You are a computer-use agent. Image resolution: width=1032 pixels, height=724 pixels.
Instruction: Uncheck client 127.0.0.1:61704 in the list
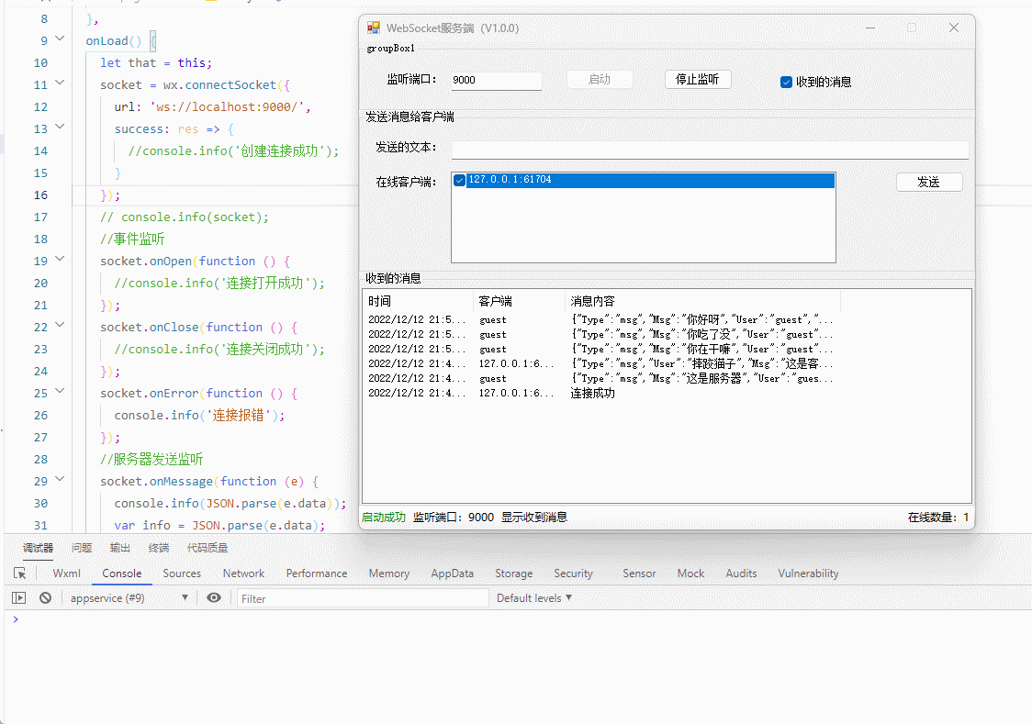[x=460, y=180]
